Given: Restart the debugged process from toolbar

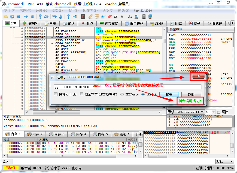Looking at the screenshot, I should click(12, 17).
